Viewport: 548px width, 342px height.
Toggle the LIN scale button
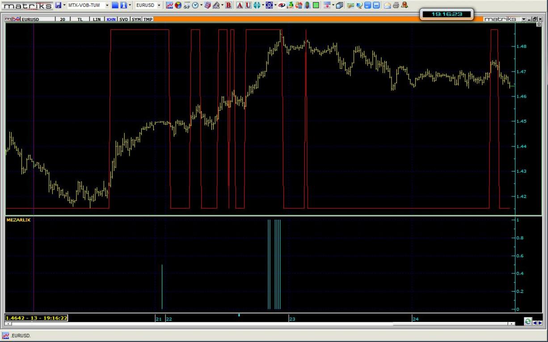click(97, 20)
